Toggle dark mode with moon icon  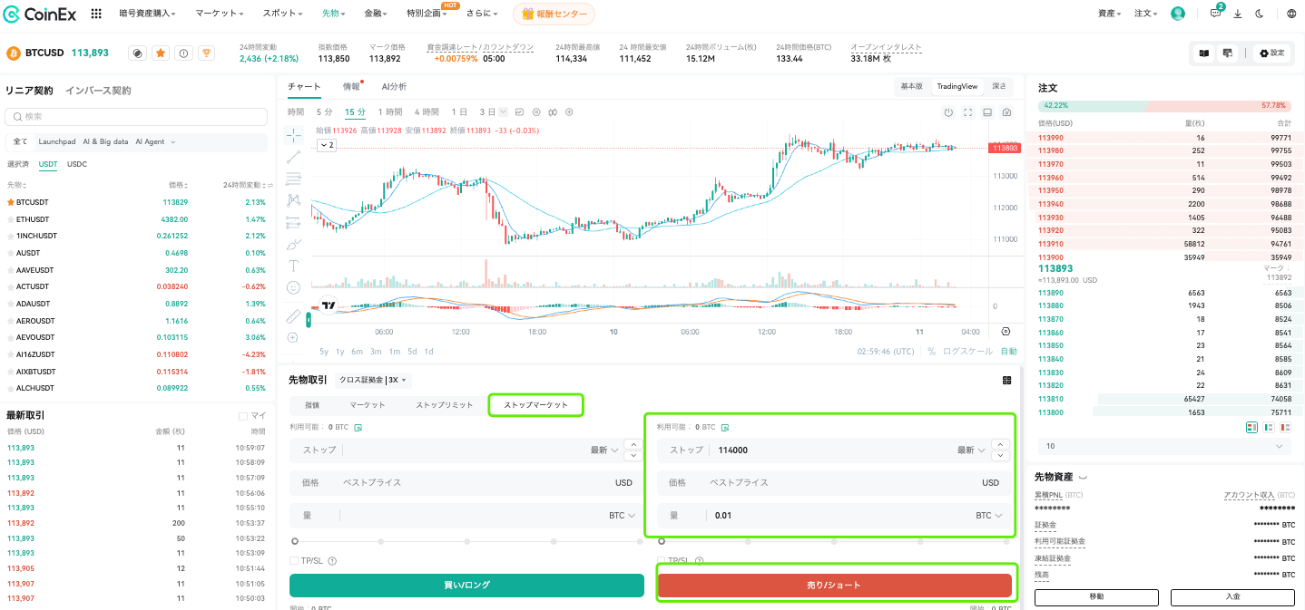[x=1260, y=14]
